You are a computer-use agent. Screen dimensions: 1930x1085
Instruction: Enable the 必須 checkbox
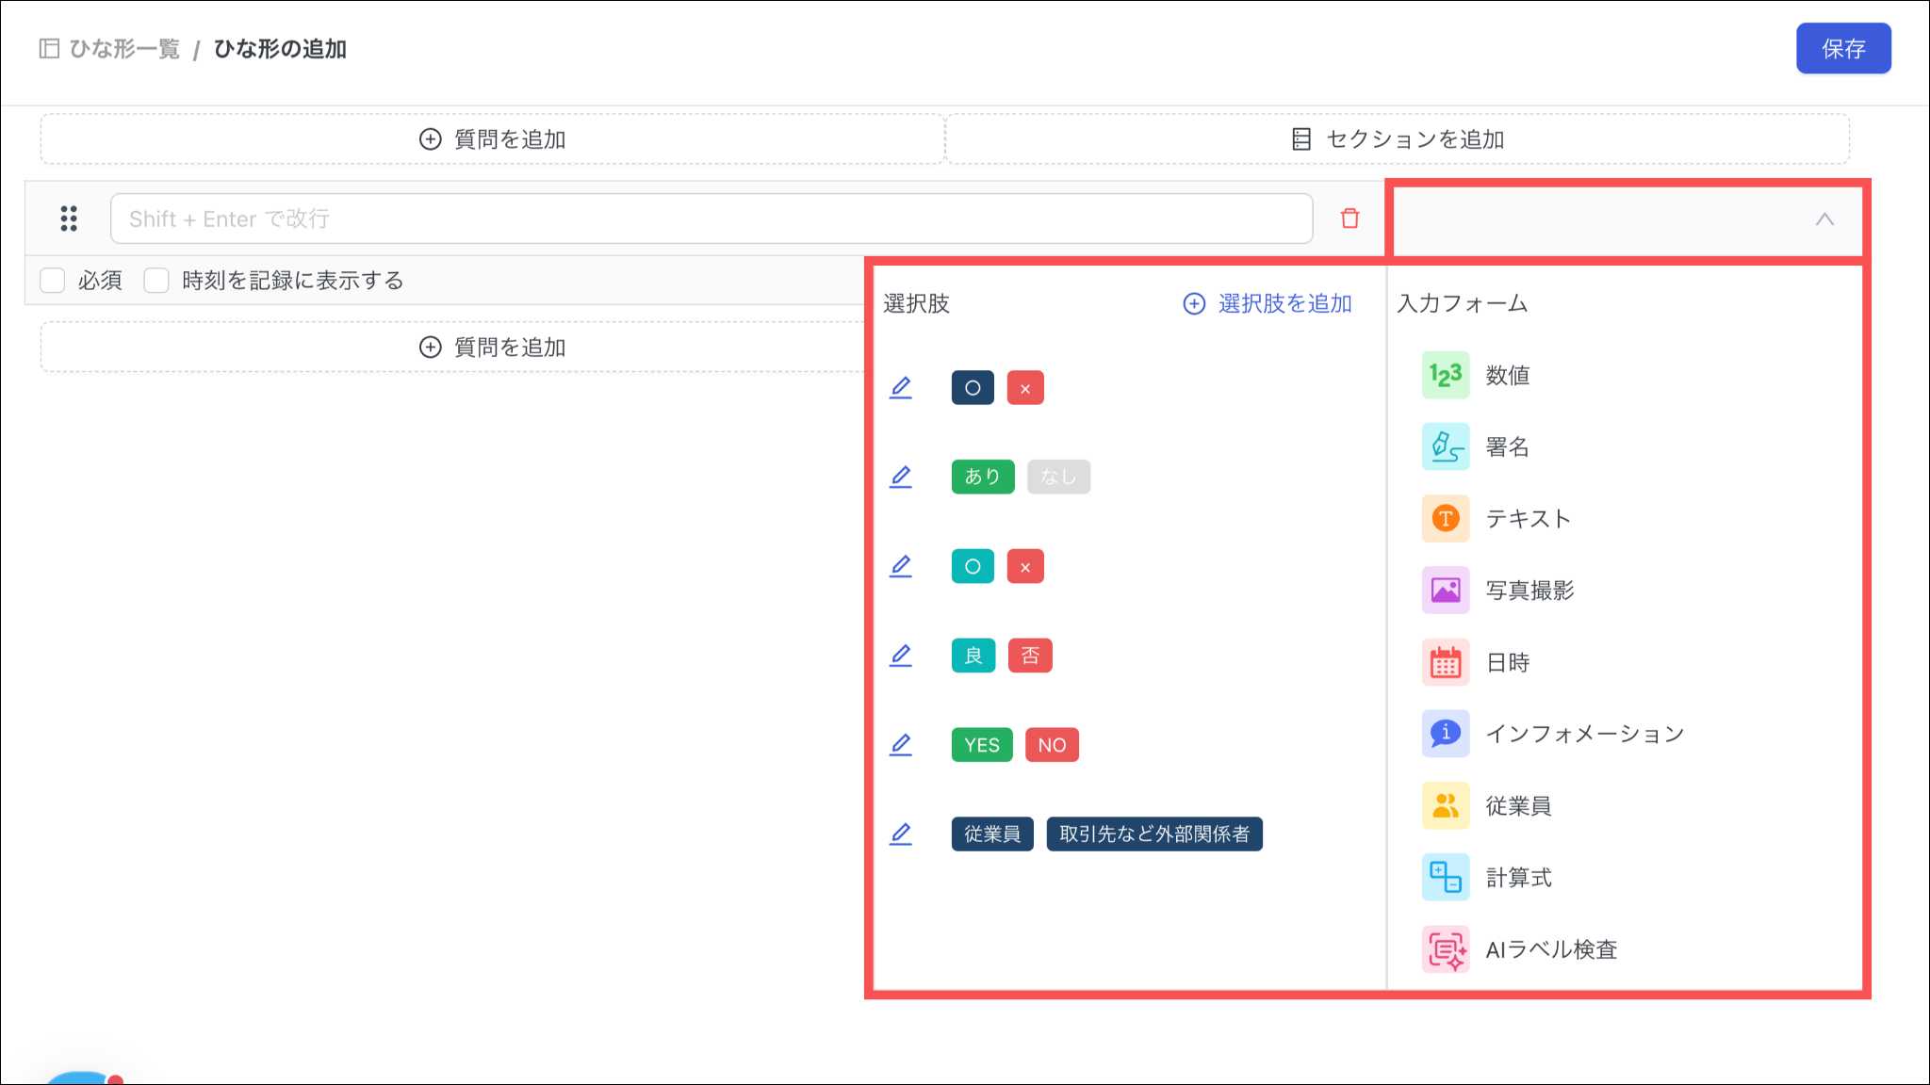[x=53, y=280]
